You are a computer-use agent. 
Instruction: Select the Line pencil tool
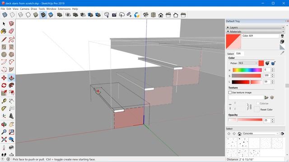coord(4,40)
